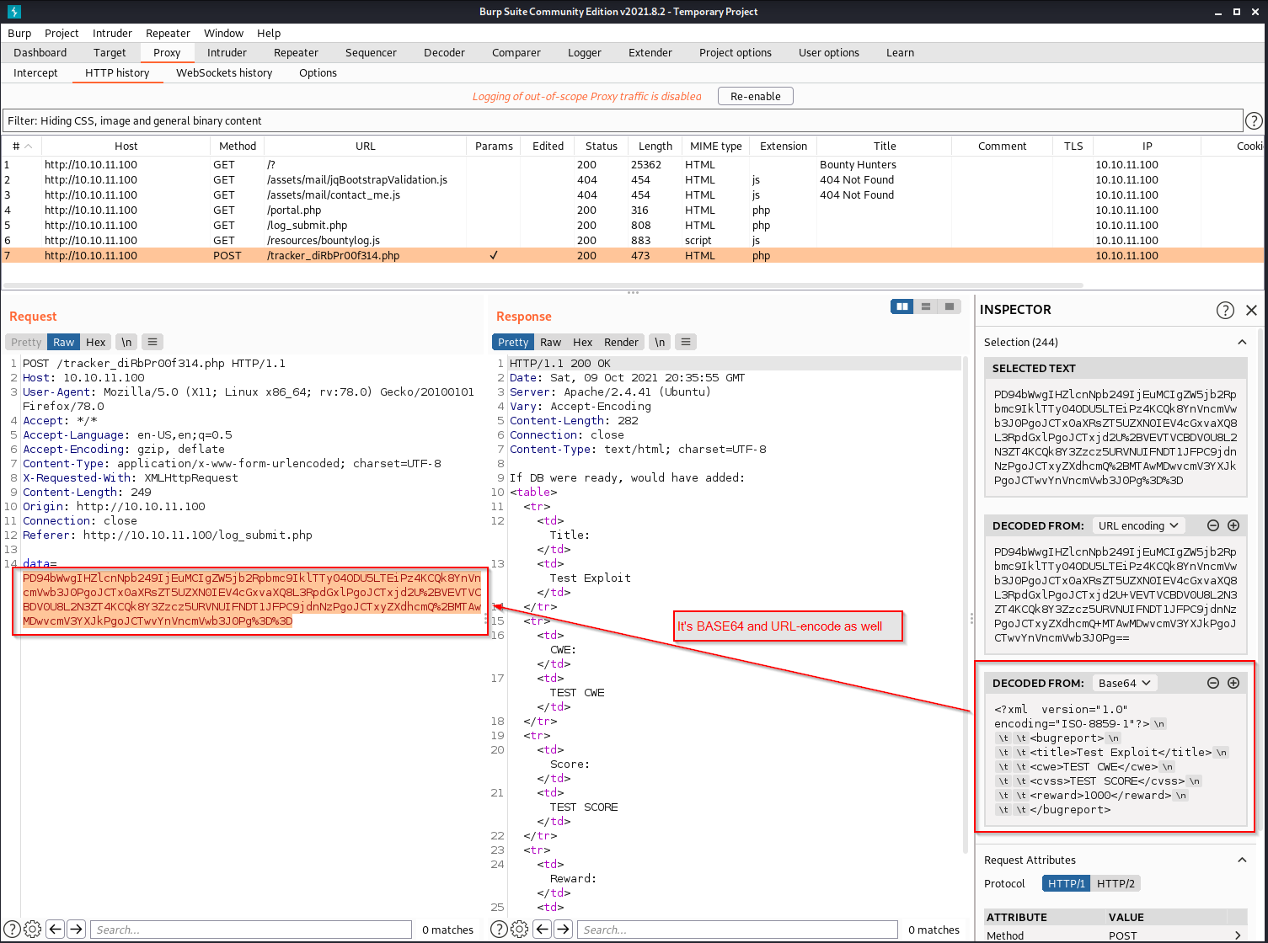
Task: Close the Inspector panel
Action: 1251,310
